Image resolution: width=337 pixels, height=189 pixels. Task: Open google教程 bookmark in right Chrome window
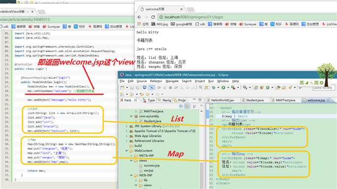click(182, 24)
